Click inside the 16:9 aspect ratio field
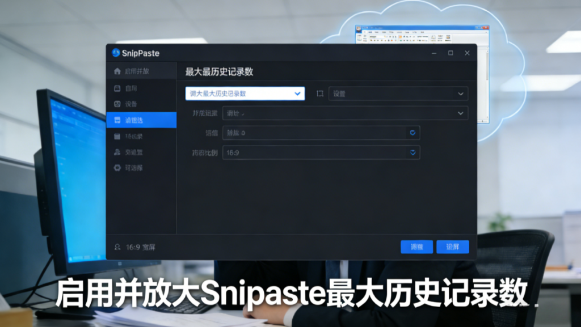This screenshot has height=327, width=581. [315, 152]
